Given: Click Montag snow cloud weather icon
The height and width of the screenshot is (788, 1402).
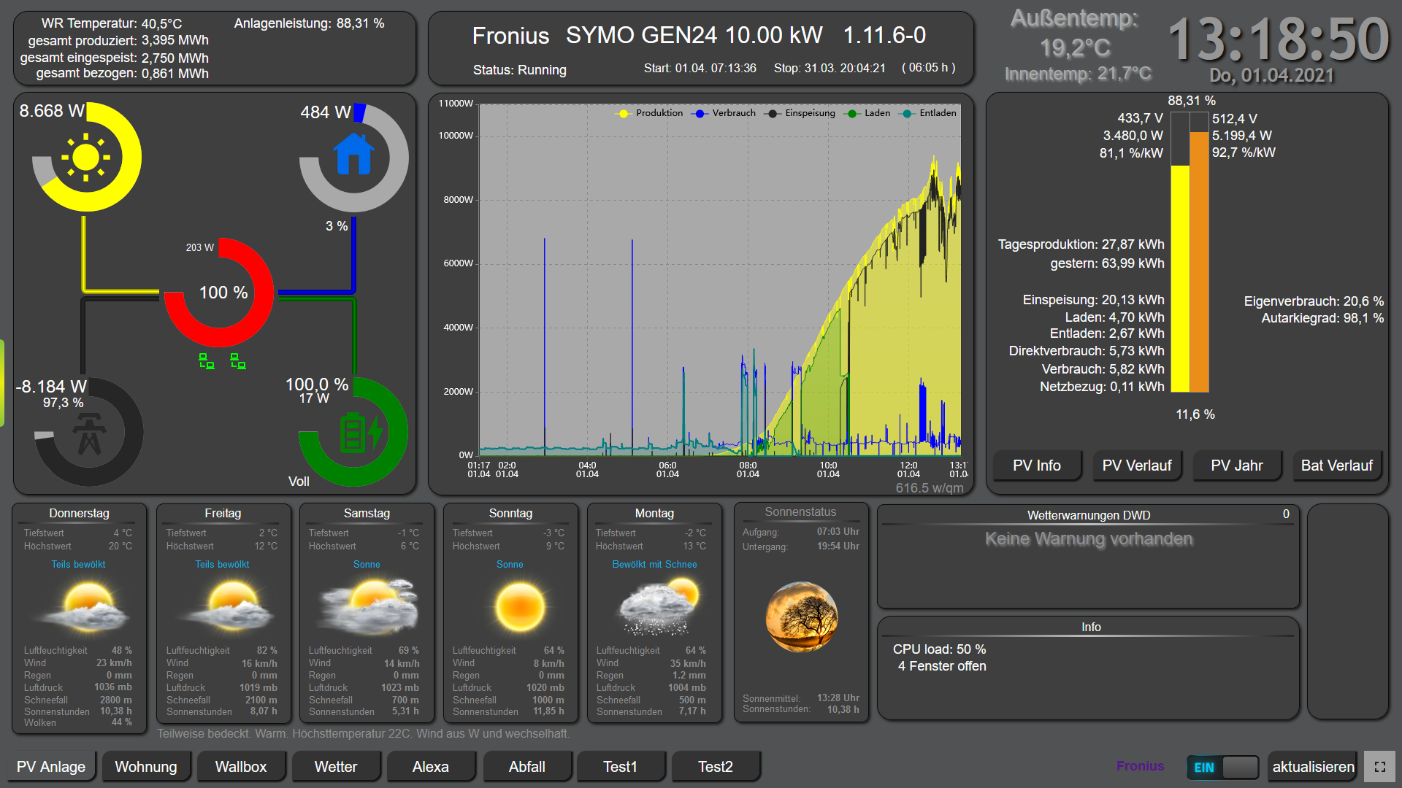Looking at the screenshot, I should point(659,606).
